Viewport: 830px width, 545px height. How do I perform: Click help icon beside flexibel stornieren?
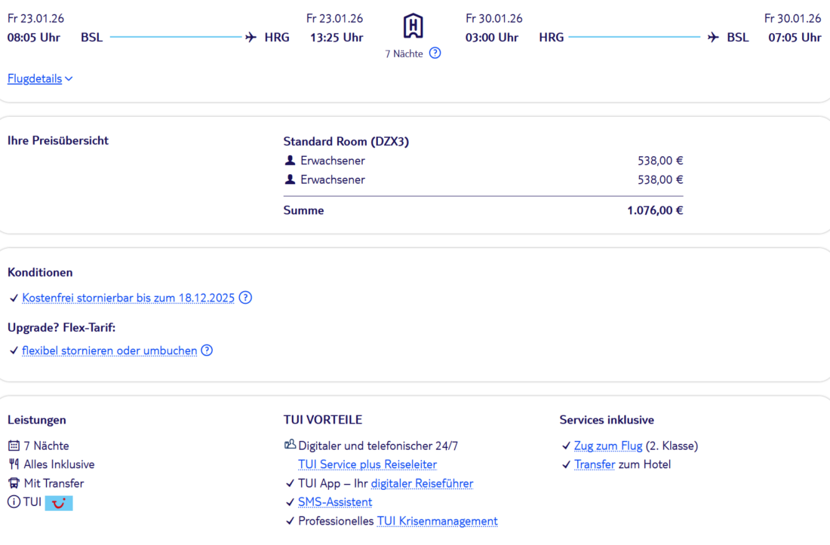207,351
